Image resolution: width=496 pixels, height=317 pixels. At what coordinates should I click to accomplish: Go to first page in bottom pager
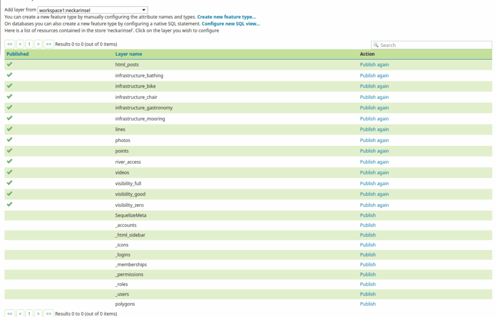click(10, 314)
